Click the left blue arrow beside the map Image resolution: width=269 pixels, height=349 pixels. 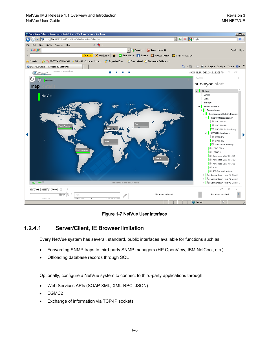(x=27, y=135)
